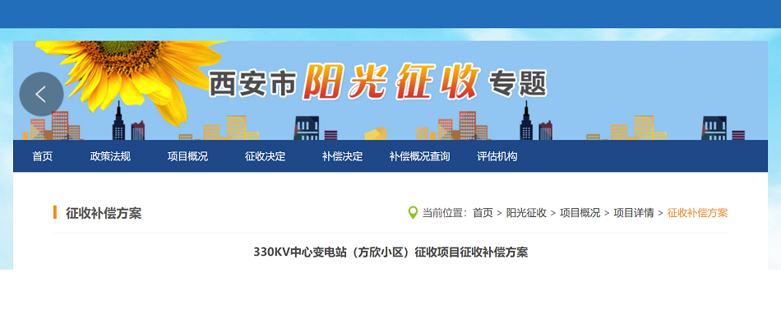Select 评估机构 in the navigation bar

(497, 156)
